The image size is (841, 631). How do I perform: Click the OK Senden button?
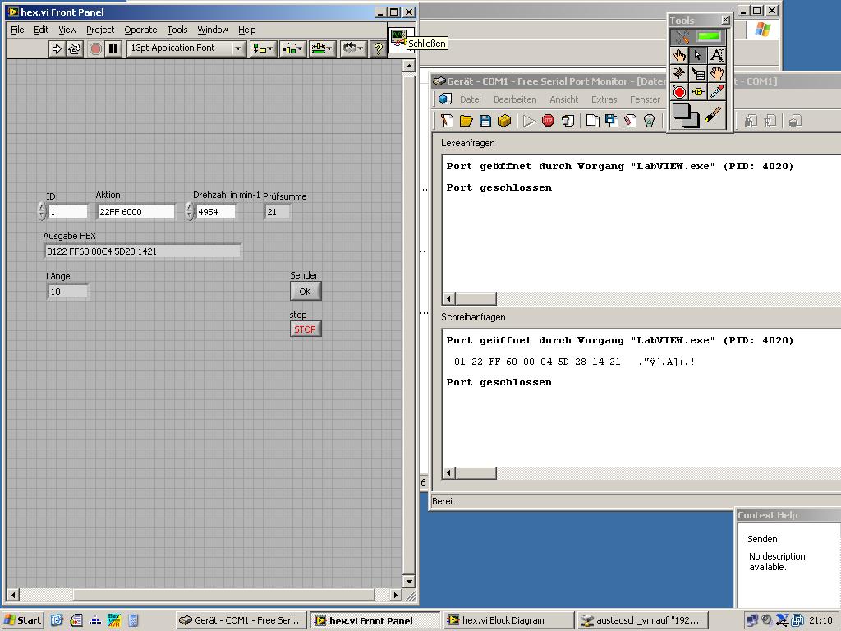306,292
